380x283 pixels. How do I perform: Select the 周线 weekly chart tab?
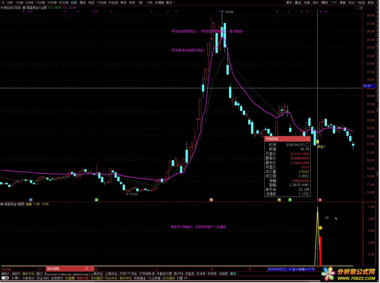coord(82,3)
